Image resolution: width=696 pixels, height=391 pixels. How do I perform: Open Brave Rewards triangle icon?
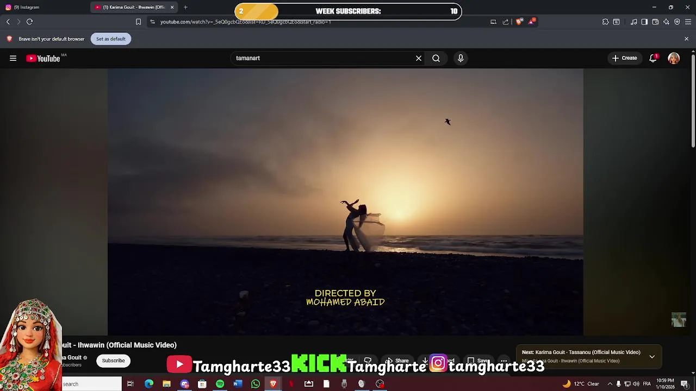532,22
